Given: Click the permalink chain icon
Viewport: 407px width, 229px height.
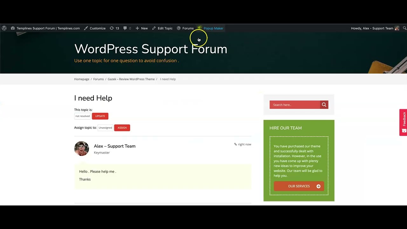Looking at the screenshot, I should pyautogui.click(x=236, y=144).
